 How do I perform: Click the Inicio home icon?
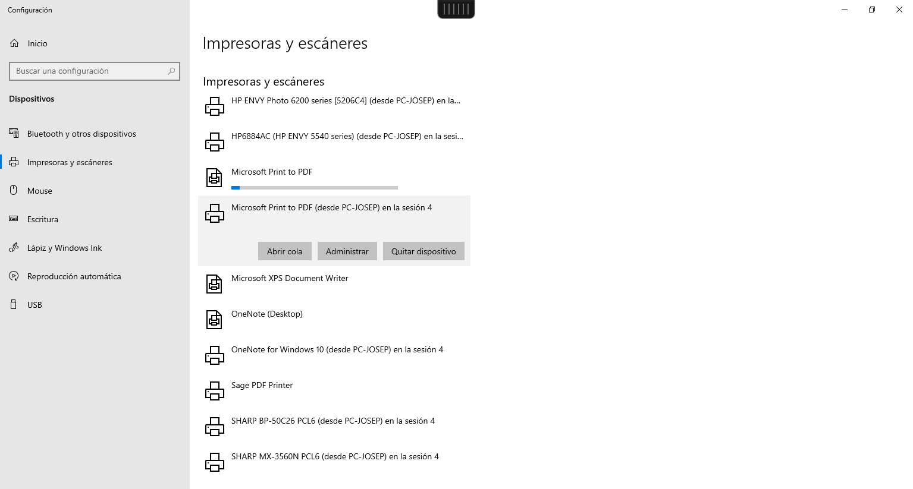tap(14, 43)
